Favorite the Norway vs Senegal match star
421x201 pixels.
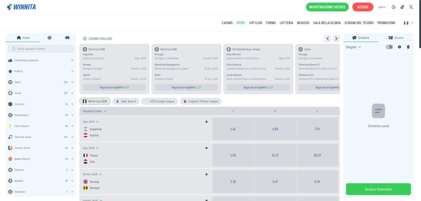tap(206, 174)
